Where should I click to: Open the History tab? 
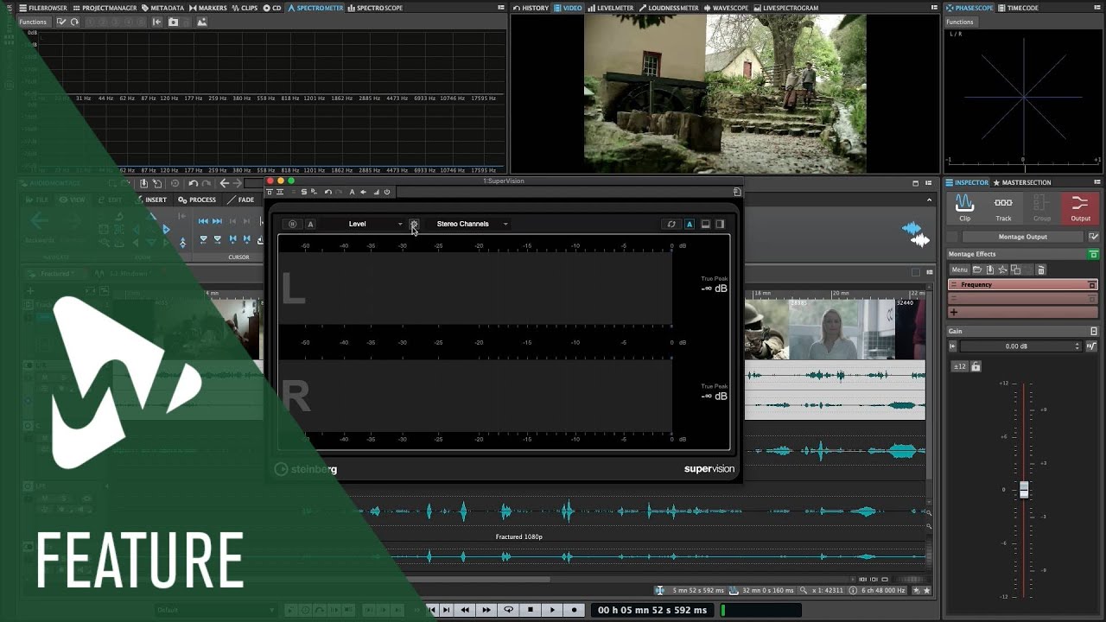pos(531,8)
